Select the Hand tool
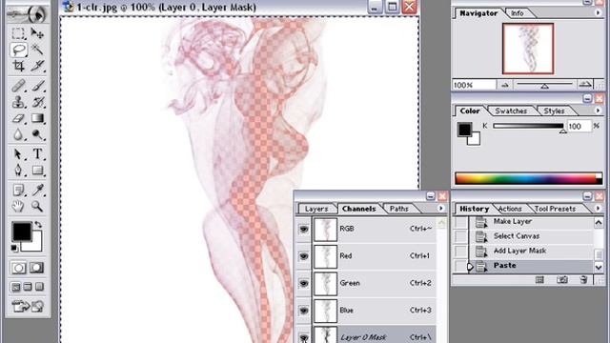This screenshot has width=610, height=343. click(x=18, y=206)
